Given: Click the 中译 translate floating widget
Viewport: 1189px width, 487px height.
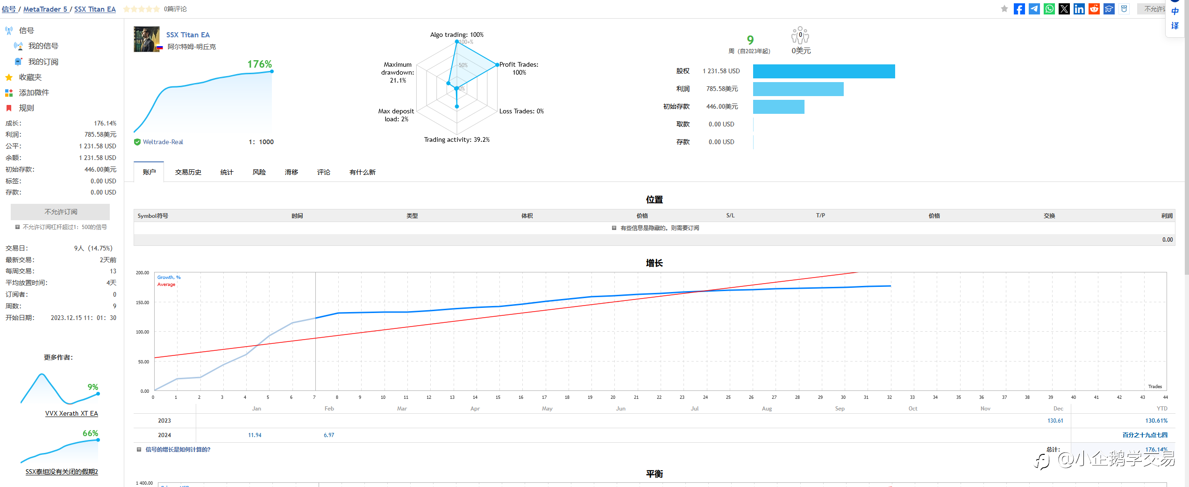Looking at the screenshot, I should point(1175,19).
